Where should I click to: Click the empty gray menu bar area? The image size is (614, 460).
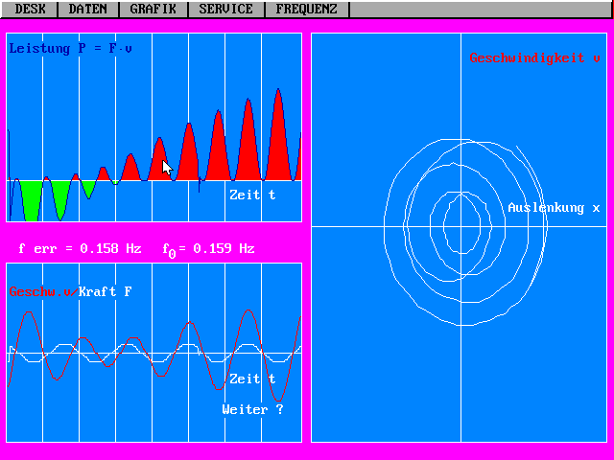pos(480,9)
